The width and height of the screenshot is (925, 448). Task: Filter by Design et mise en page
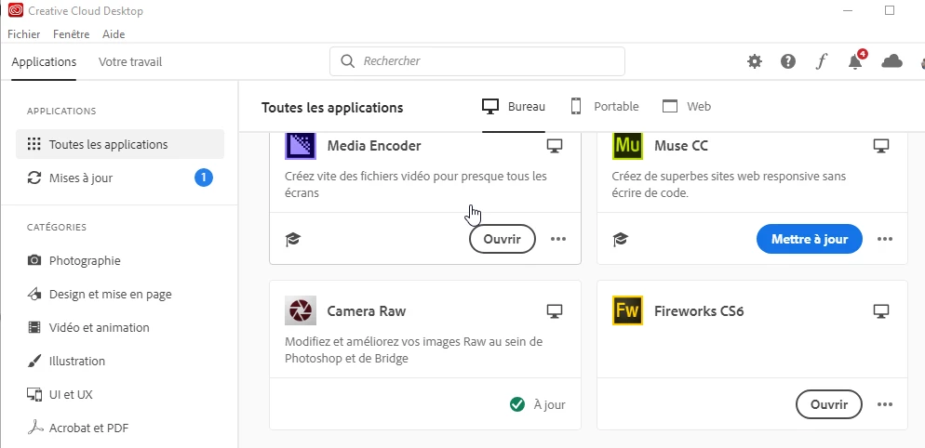(99, 294)
